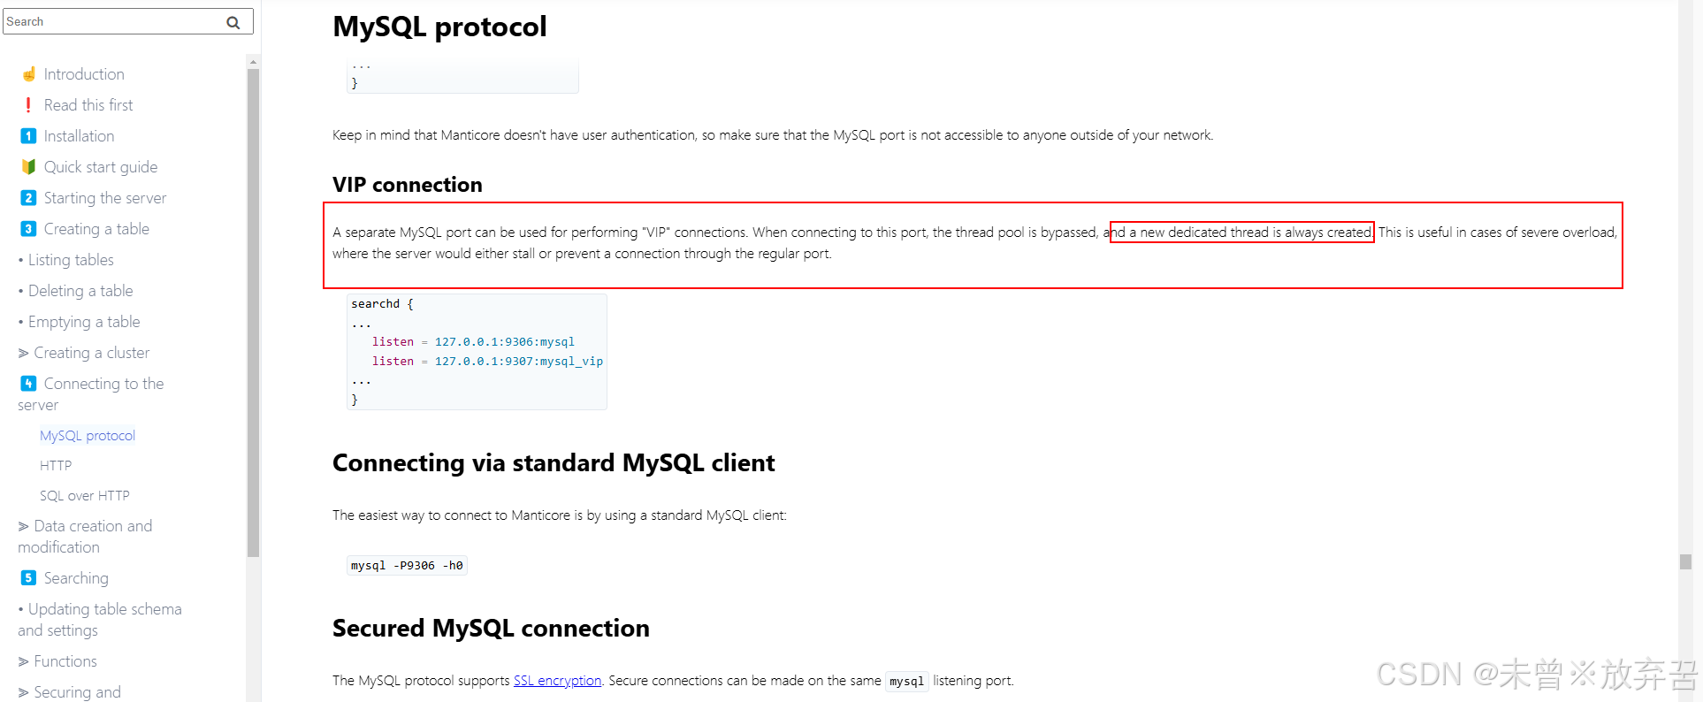Click the number 5 icon beside Searching
The height and width of the screenshot is (702, 1703).
pyautogui.click(x=28, y=578)
